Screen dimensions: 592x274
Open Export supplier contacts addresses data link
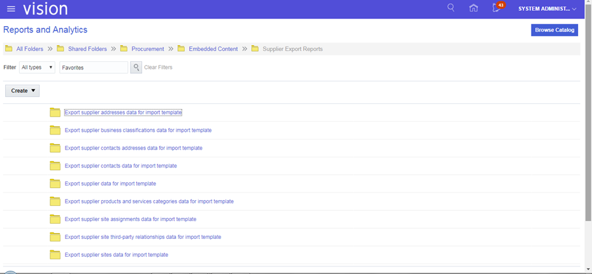tap(134, 148)
